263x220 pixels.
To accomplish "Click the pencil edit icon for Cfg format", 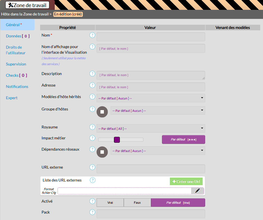I will 197,191.
